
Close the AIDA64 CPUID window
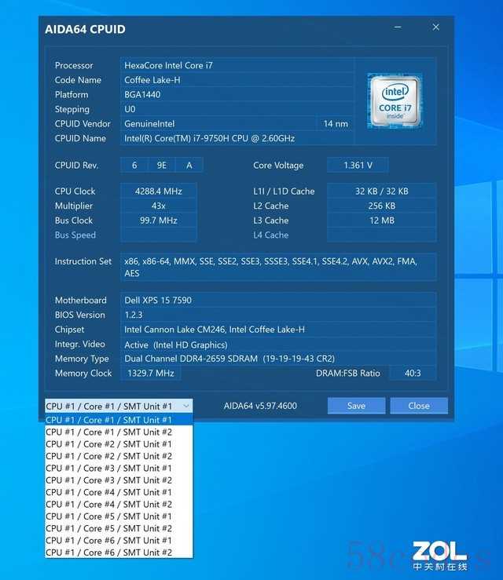pos(435,28)
